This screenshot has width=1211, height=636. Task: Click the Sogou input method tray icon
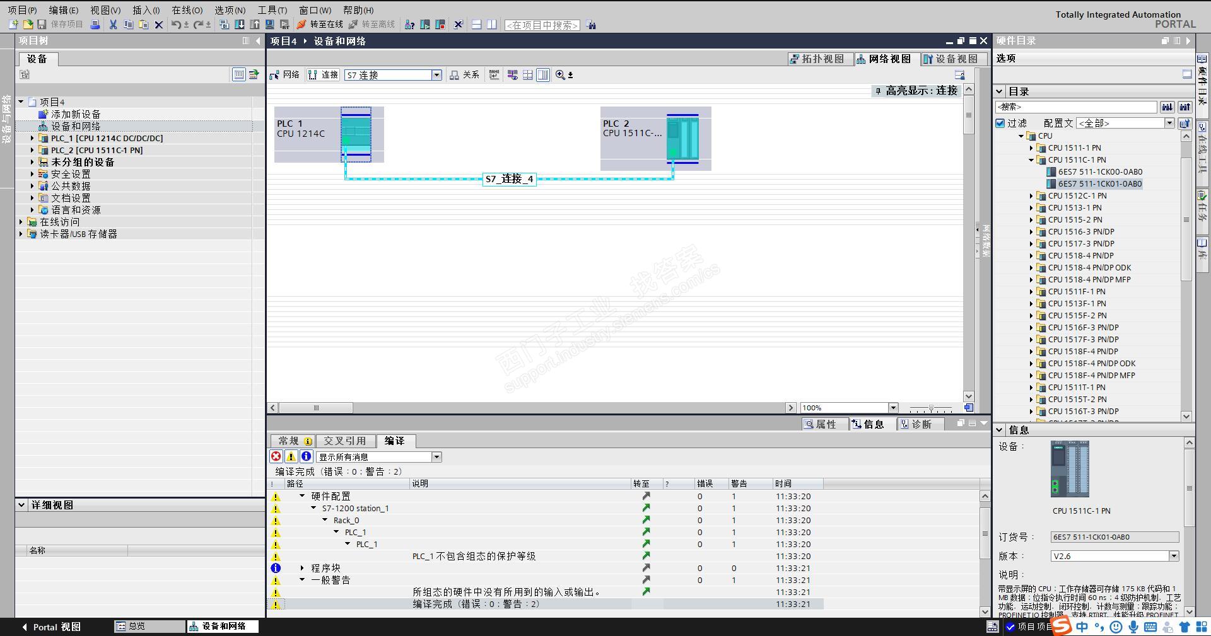pyautogui.click(x=1062, y=626)
